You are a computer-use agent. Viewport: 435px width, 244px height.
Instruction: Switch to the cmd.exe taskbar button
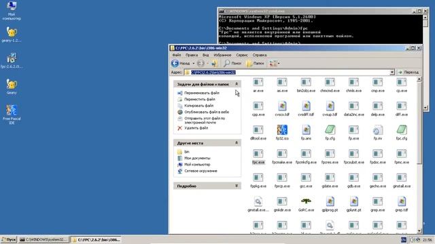43,239
